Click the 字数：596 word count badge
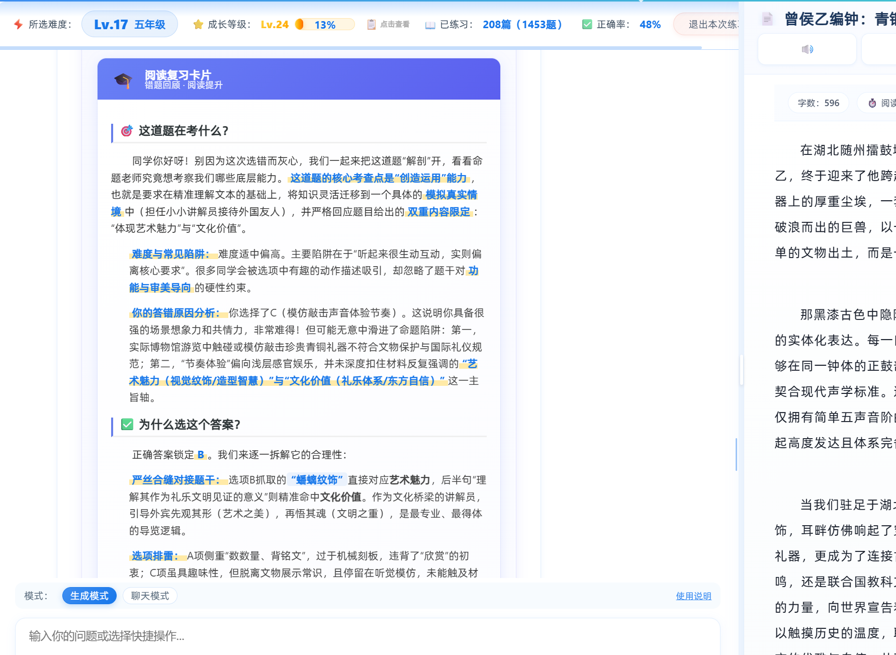This screenshot has width=896, height=655. coord(819,103)
